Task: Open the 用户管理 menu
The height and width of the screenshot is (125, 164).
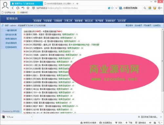Action: 99,21
